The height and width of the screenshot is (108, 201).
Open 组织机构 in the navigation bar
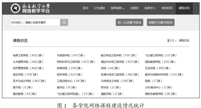[167, 8]
